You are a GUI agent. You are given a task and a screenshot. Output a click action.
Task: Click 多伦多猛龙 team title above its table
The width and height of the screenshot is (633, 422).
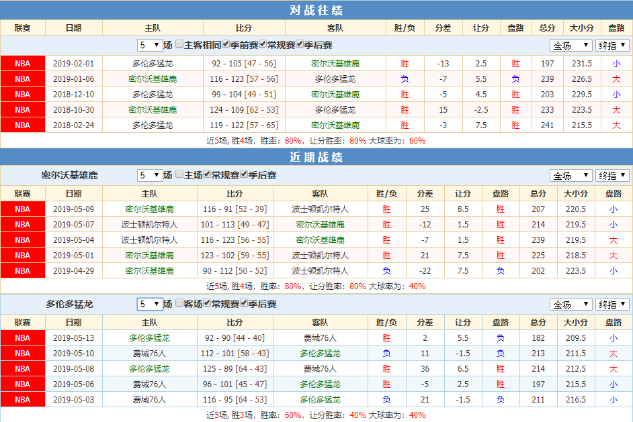pyautogui.click(x=69, y=304)
